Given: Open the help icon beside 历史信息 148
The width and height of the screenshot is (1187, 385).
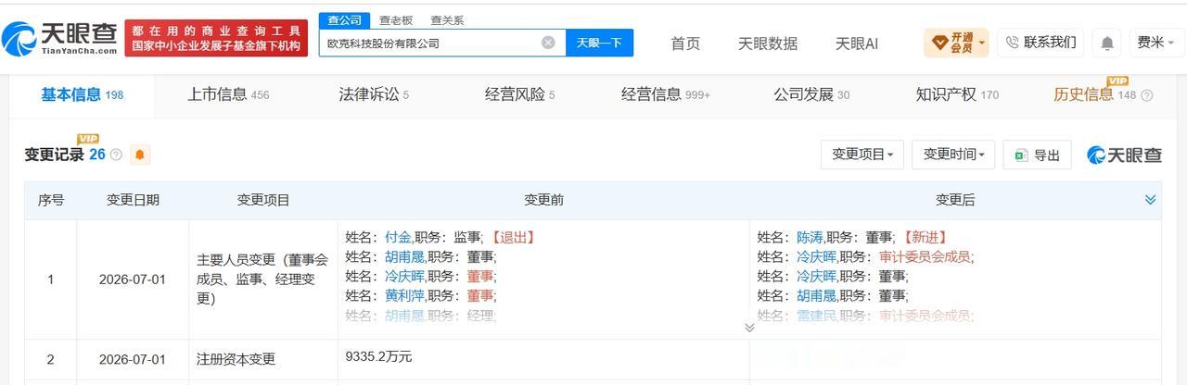Looking at the screenshot, I should coord(1147,94).
